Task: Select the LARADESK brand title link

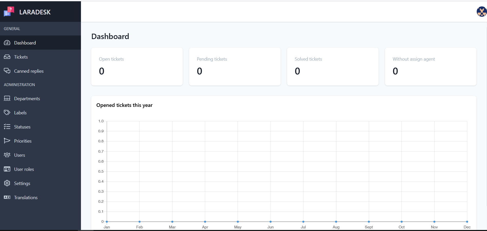Action: point(35,12)
